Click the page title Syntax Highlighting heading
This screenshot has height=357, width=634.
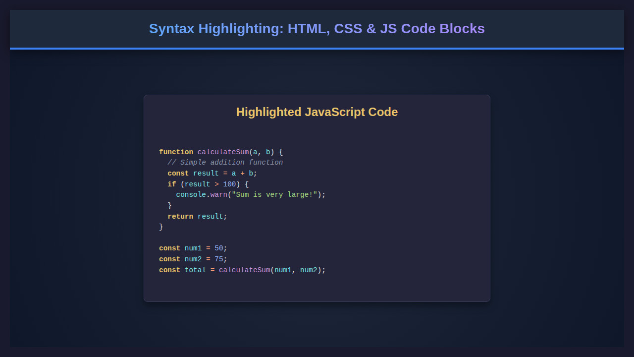[x=317, y=29]
